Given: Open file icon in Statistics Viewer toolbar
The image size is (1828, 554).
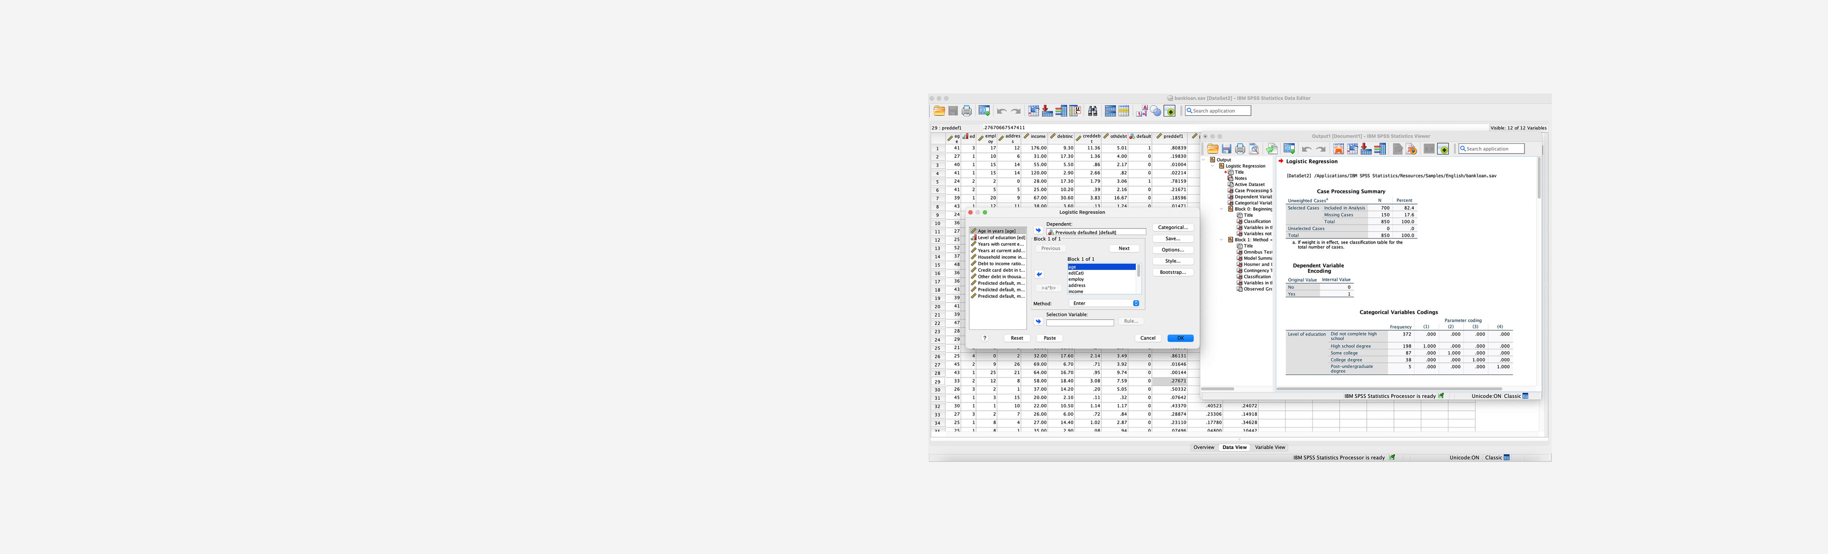Looking at the screenshot, I should (1213, 149).
